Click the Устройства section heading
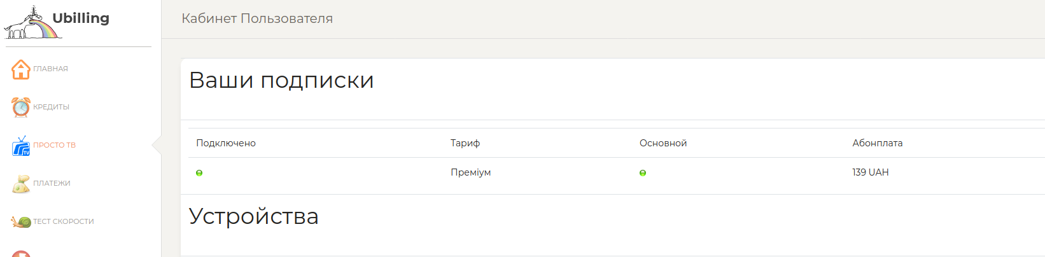The height and width of the screenshot is (257, 1045). [x=253, y=216]
